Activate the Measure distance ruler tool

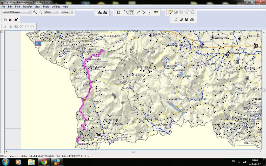(156, 12)
